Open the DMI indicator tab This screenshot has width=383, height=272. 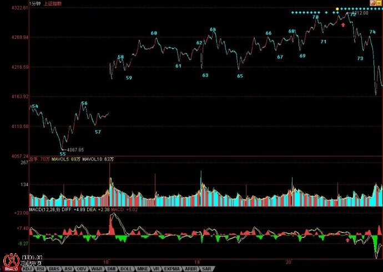109,269
